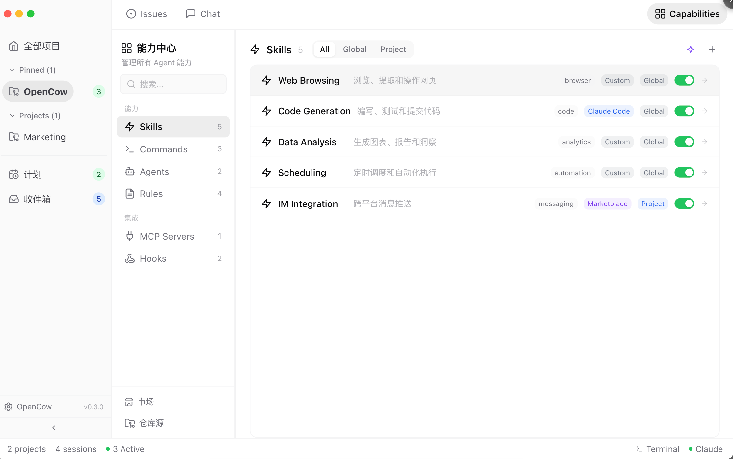
Task: Turn off the IM Integration toggle
Action: 684,203
